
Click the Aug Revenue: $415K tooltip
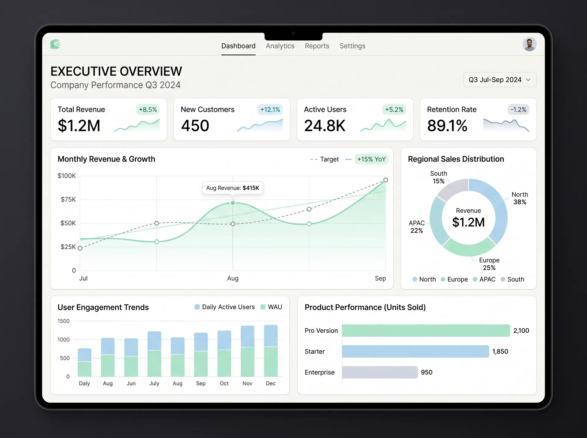click(x=233, y=188)
